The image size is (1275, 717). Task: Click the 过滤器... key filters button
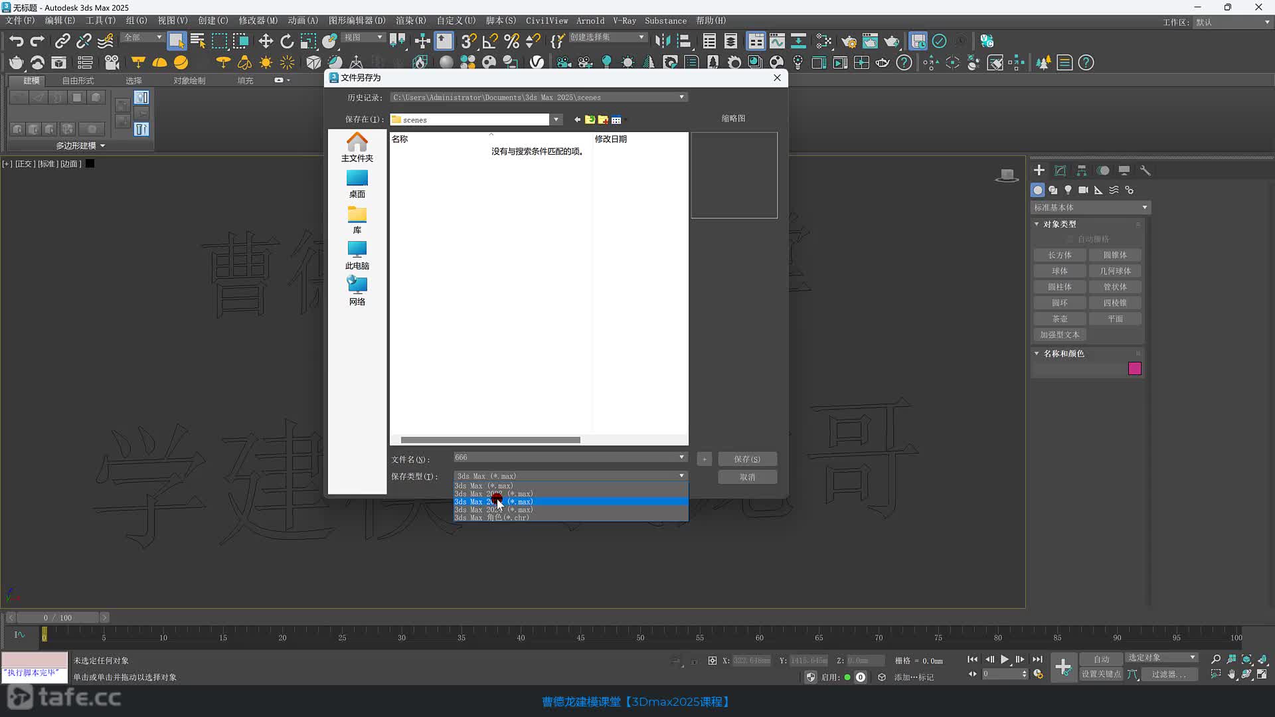pyautogui.click(x=1168, y=674)
